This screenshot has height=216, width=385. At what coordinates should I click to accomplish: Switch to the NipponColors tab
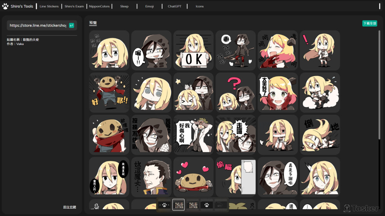(x=99, y=7)
